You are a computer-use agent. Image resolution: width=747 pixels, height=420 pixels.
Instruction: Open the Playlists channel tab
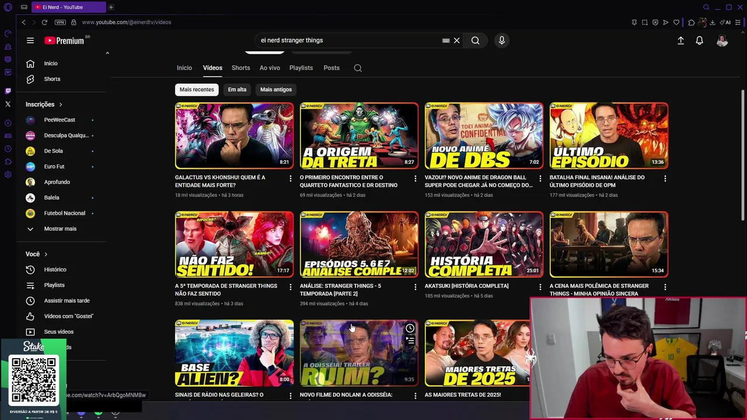point(301,68)
